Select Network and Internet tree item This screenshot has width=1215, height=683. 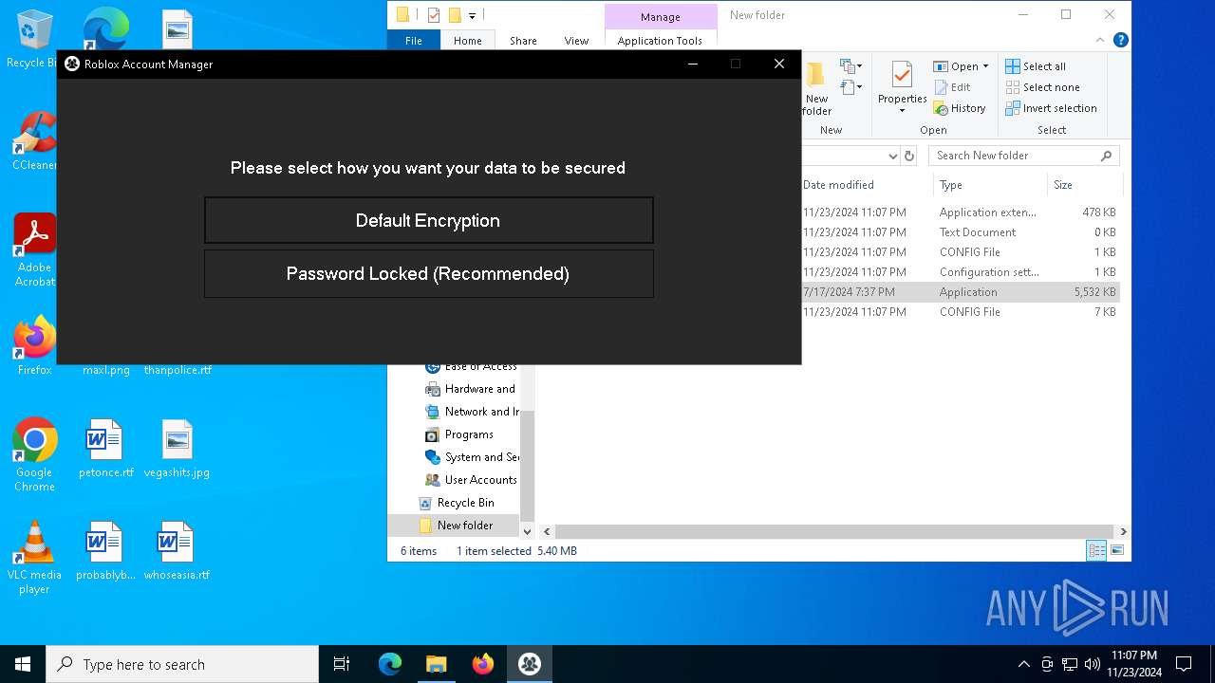coord(471,412)
